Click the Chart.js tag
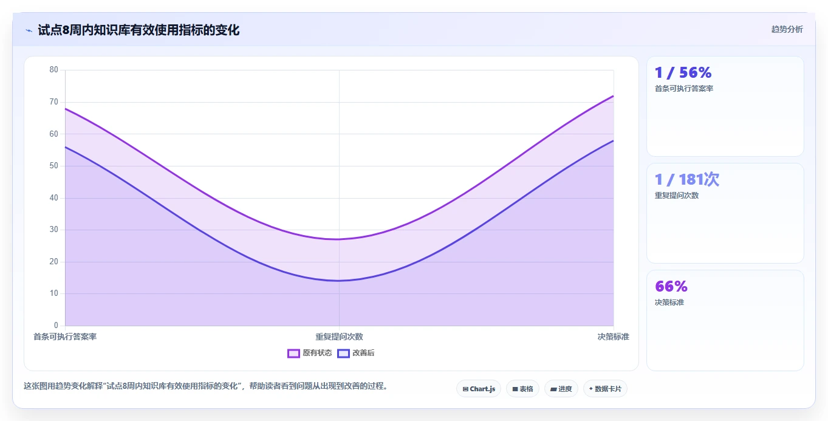 click(479, 389)
